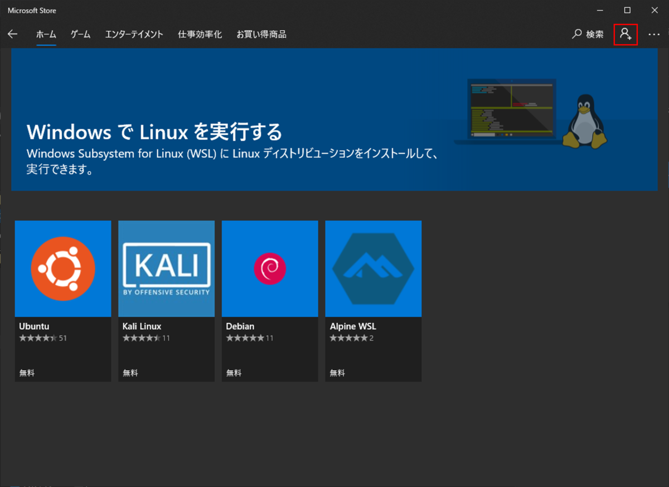Click the Windows で Linux を実行する banner title
The image size is (669, 487).
pos(154,132)
